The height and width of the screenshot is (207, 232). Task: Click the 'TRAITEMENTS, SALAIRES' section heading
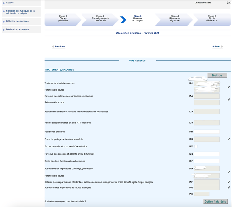click(x=59, y=70)
